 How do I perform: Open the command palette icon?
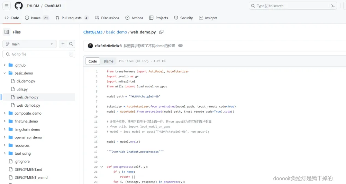point(333,6)
